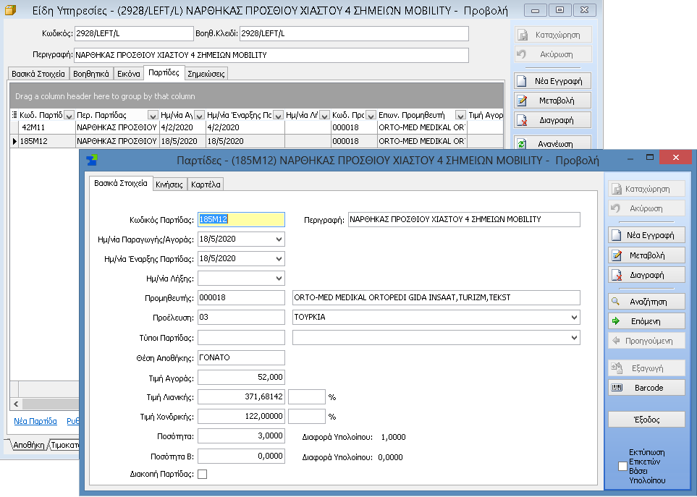The image size is (697, 497).
Task: Select Βασικά Στοιχεία tab in Είδη window
Action: [38, 74]
